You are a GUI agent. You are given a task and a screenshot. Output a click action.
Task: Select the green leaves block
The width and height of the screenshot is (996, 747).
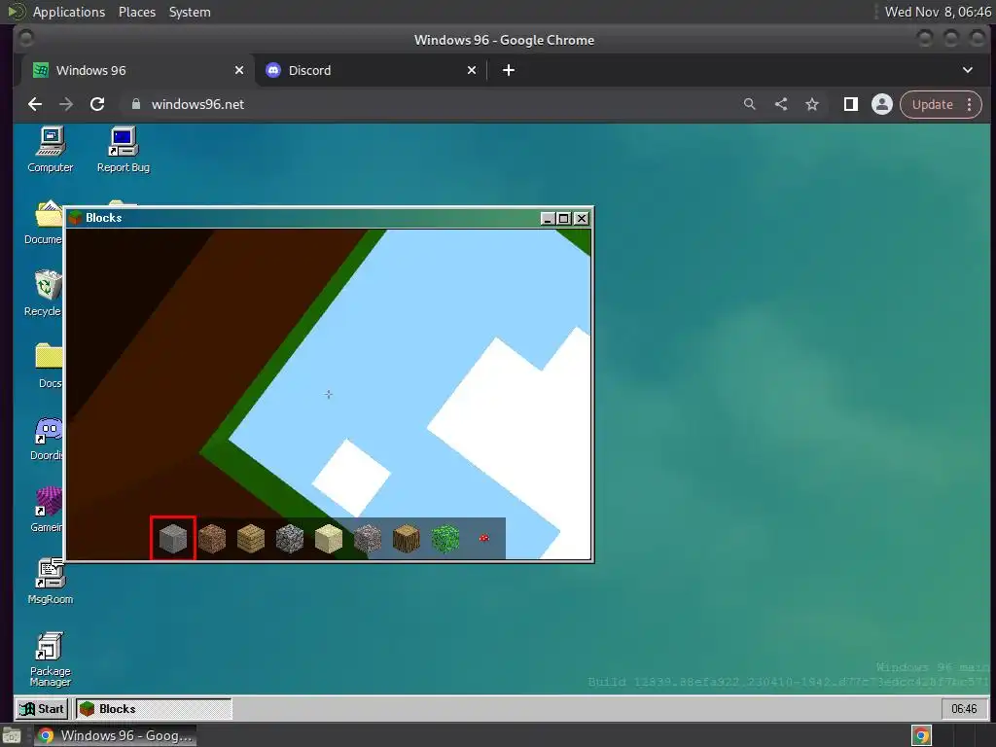pyautogui.click(x=445, y=539)
